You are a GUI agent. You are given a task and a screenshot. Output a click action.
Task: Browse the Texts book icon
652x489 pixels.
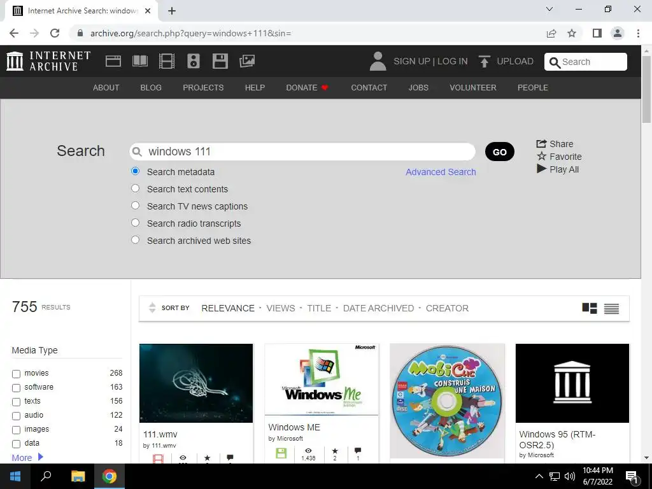(139, 61)
